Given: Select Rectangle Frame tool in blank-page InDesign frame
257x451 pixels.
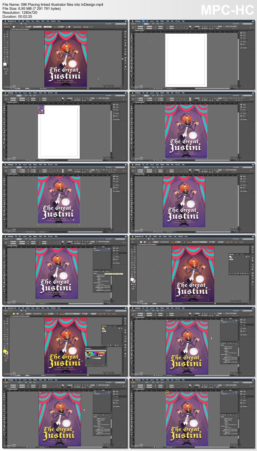Looking at the screenshot, I should [132, 51].
